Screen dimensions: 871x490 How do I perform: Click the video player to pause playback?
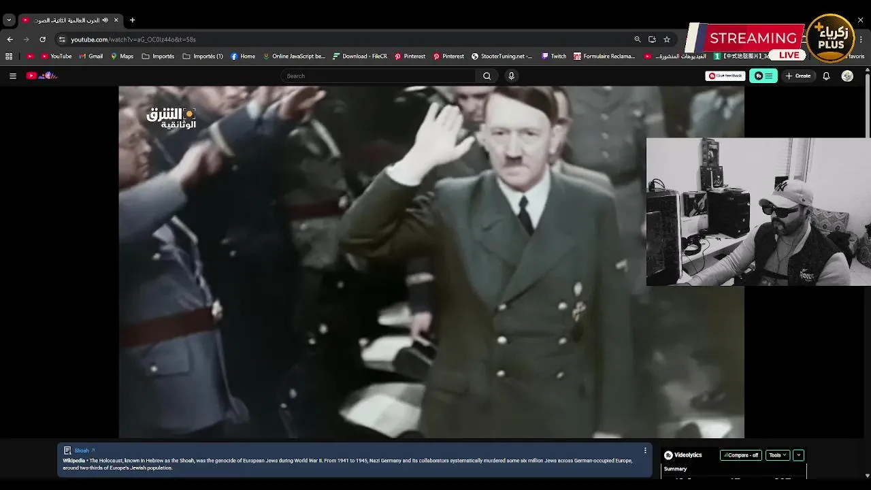click(431, 262)
